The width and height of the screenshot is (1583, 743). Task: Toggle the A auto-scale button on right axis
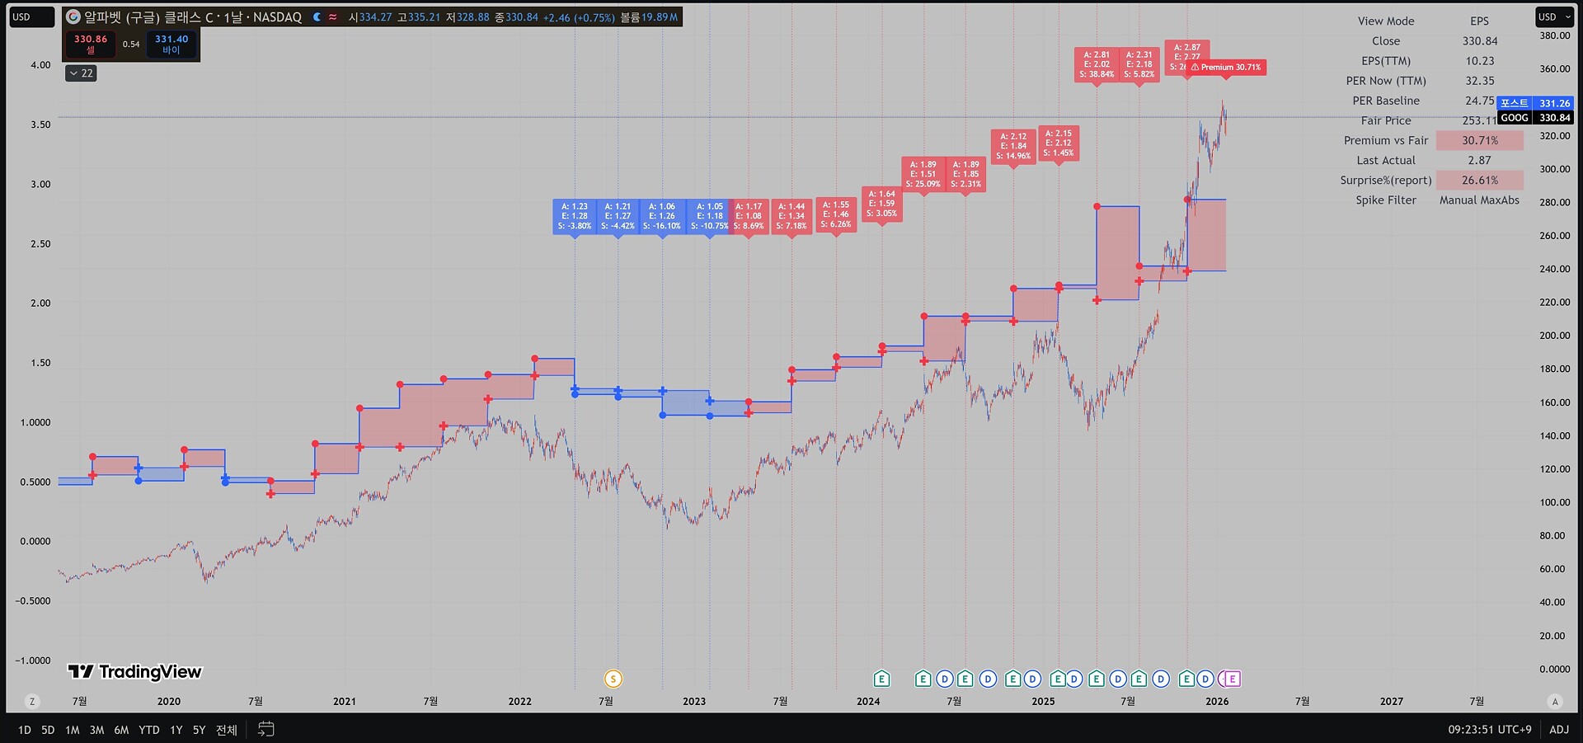[x=1556, y=702]
